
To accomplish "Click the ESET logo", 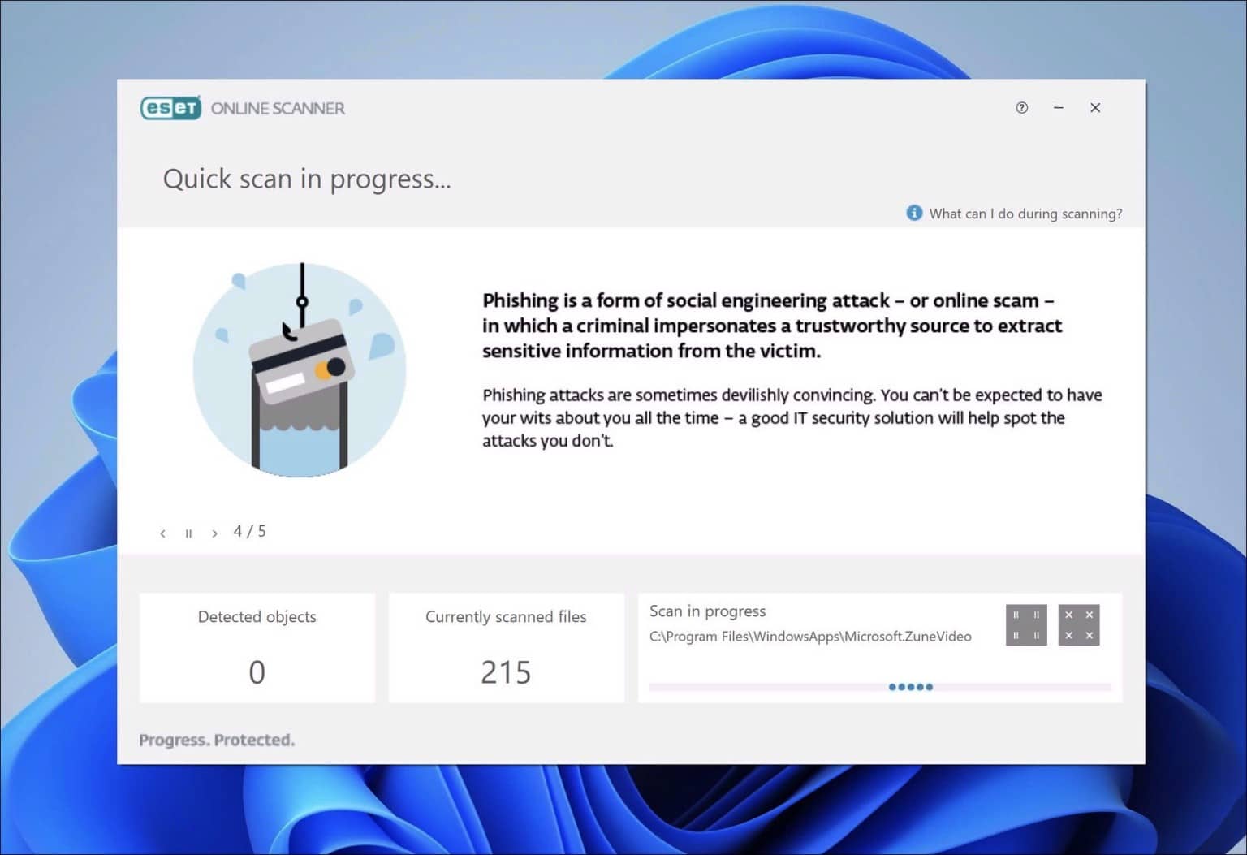I will [170, 108].
